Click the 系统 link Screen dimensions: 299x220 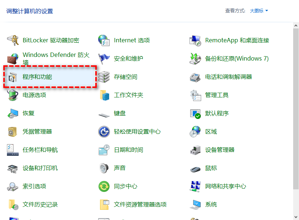click(211, 205)
